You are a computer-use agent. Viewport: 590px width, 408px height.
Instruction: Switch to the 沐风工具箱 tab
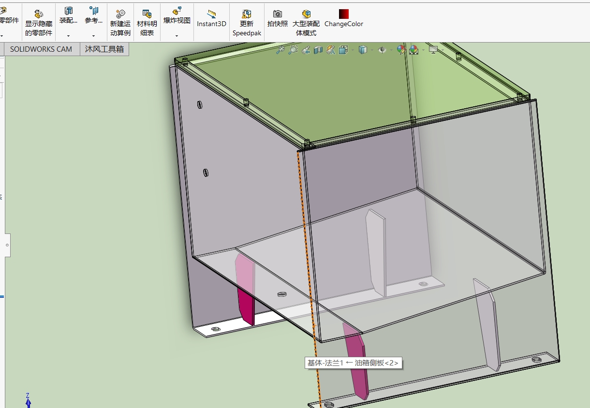click(104, 49)
